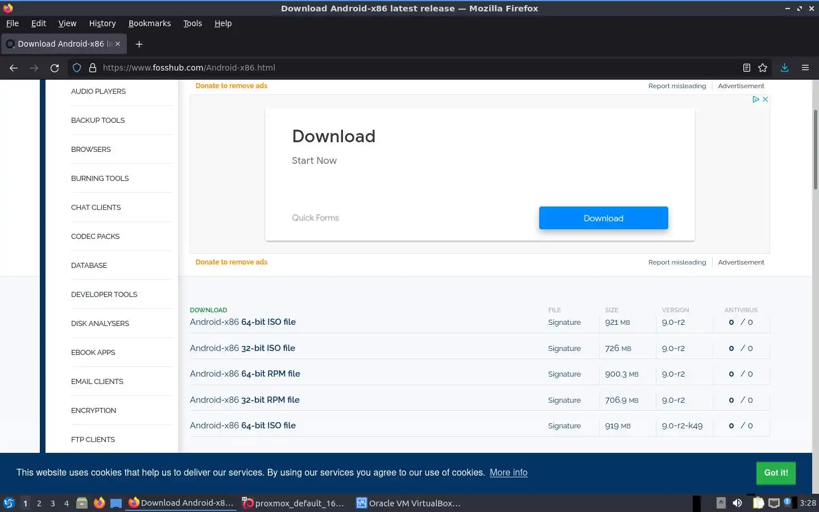819x512 pixels.
Task: Launch the file manager from the taskbar
Action: coord(82,503)
